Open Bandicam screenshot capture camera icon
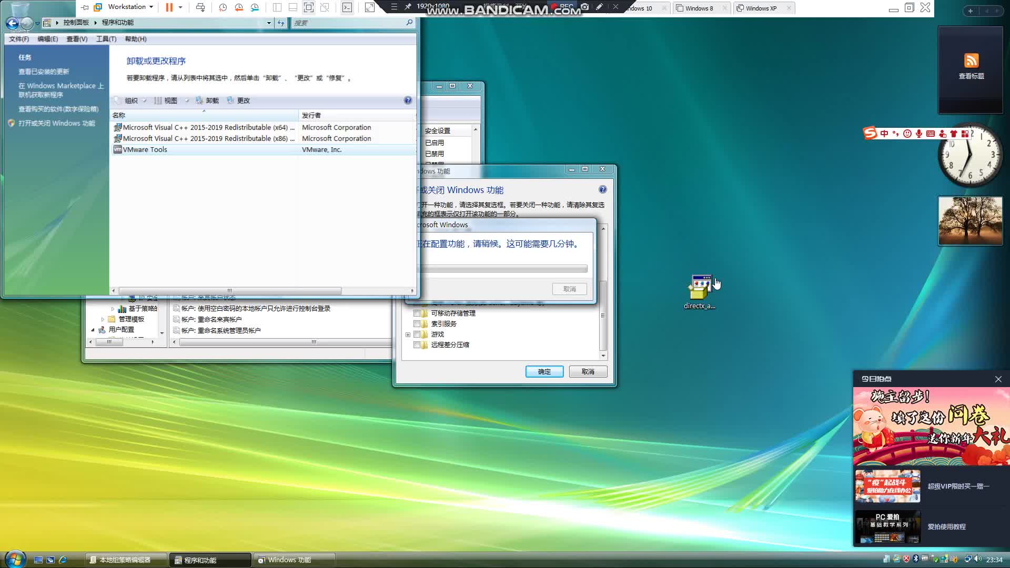The height and width of the screenshot is (568, 1010). click(584, 6)
